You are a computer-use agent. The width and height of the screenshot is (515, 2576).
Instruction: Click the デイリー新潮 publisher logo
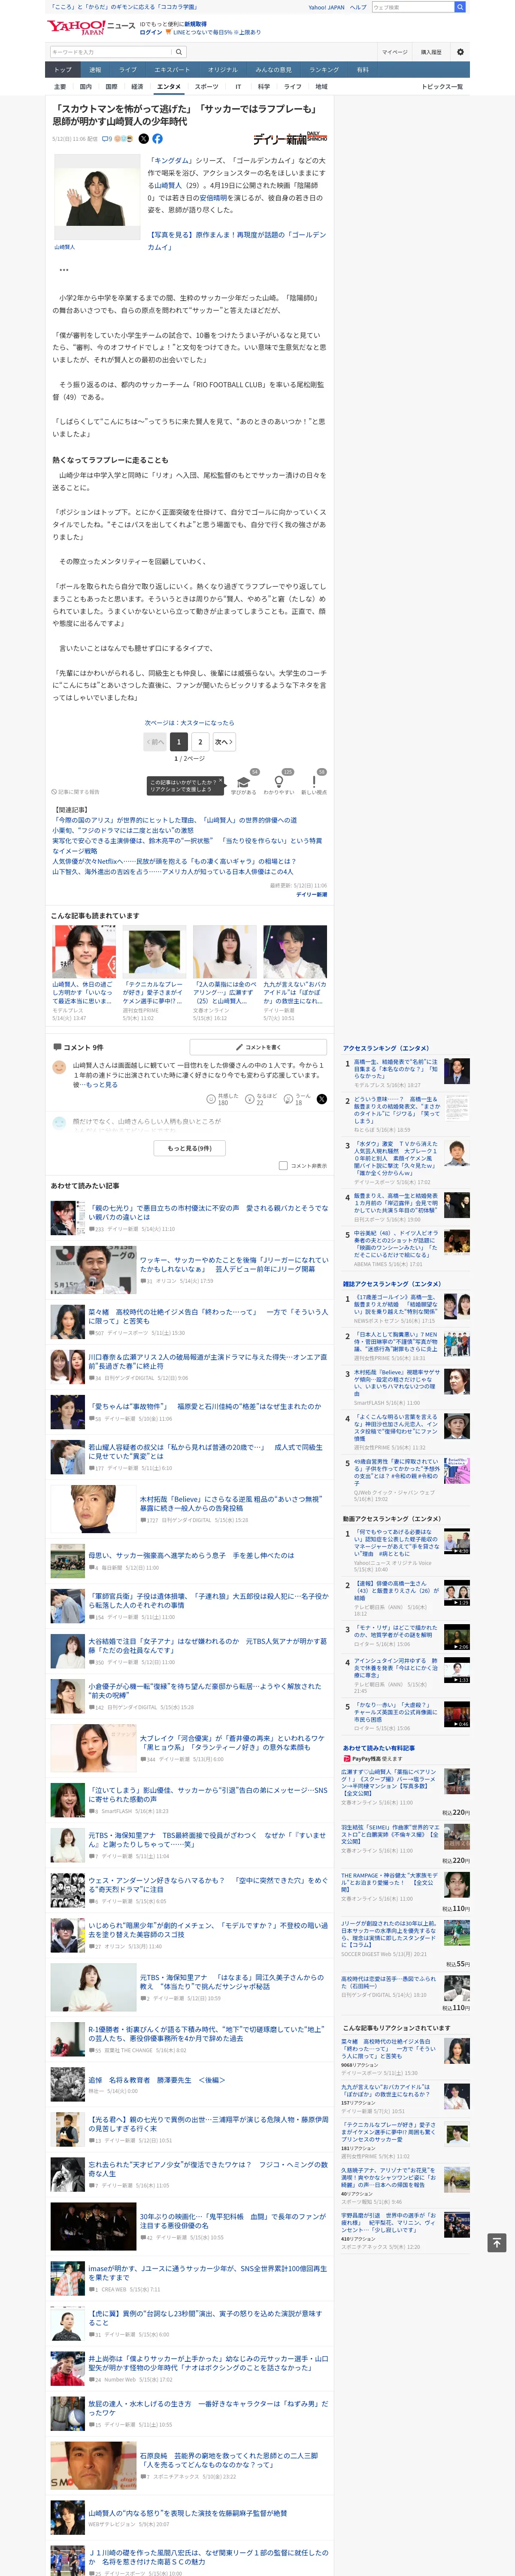(290, 139)
